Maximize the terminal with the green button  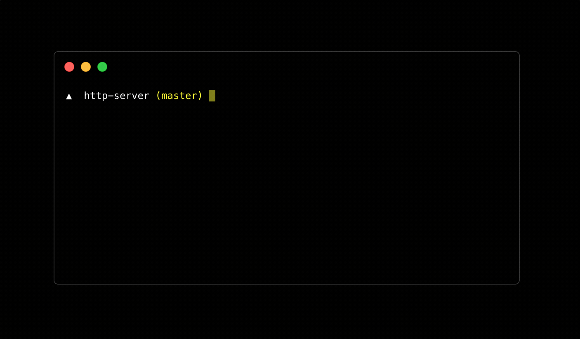click(102, 67)
